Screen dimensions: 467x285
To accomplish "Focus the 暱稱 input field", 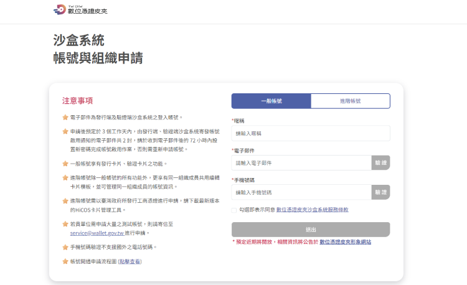I will tap(311, 133).
